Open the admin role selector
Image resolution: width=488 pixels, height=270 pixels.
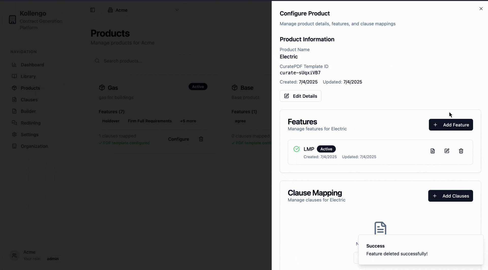pyautogui.click(x=53, y=259)
